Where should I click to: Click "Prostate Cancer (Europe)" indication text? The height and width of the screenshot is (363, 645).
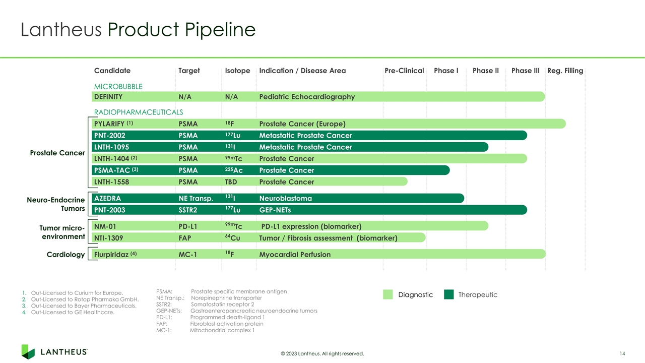click(x=302, y=124)
